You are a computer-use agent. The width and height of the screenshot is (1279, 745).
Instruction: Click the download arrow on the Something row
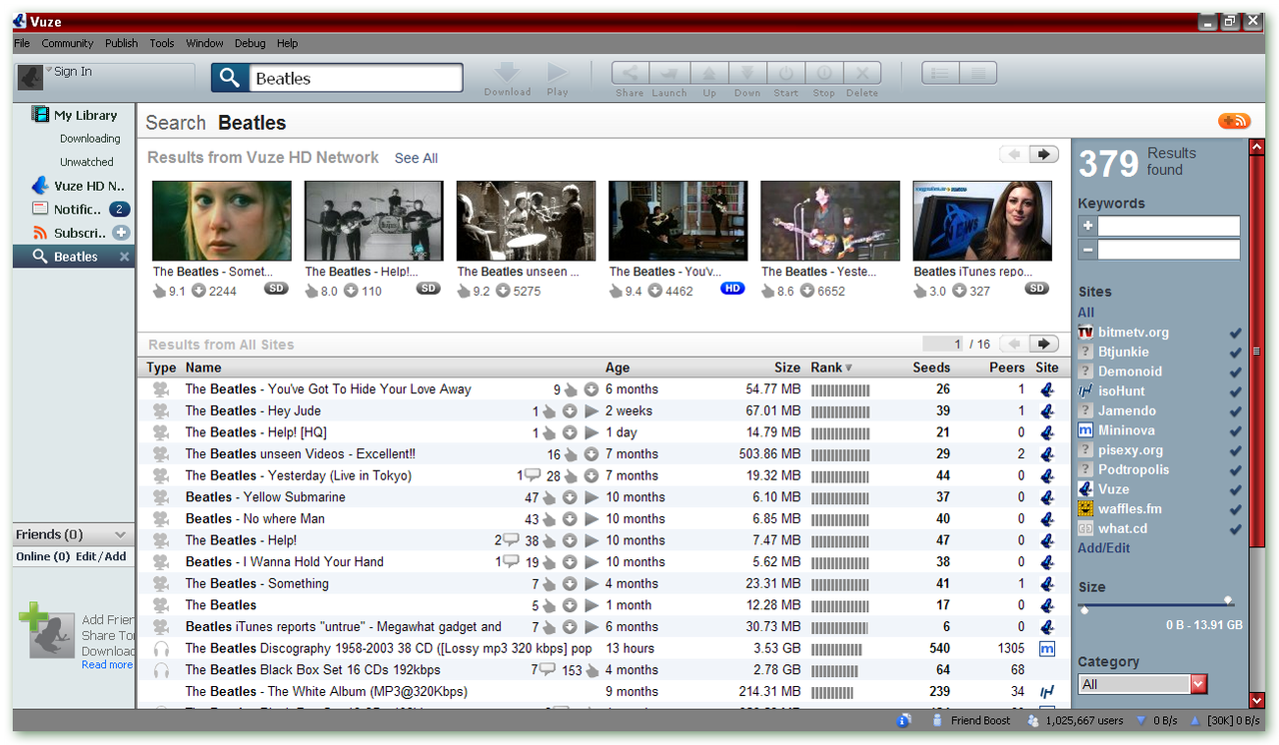pos(570,584)
